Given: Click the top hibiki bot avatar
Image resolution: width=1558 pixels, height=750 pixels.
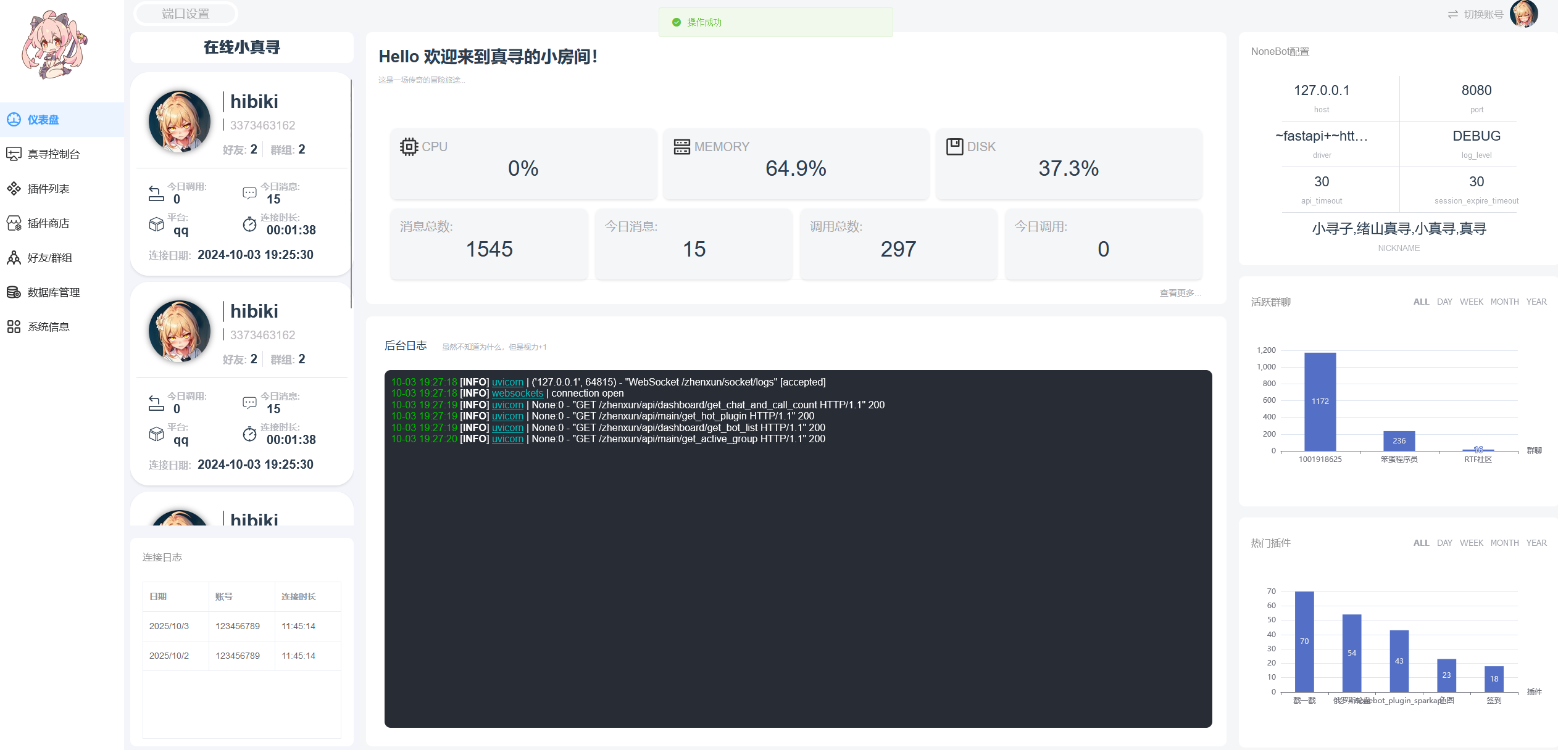Looking at the screenshot, I should (180, 121).
